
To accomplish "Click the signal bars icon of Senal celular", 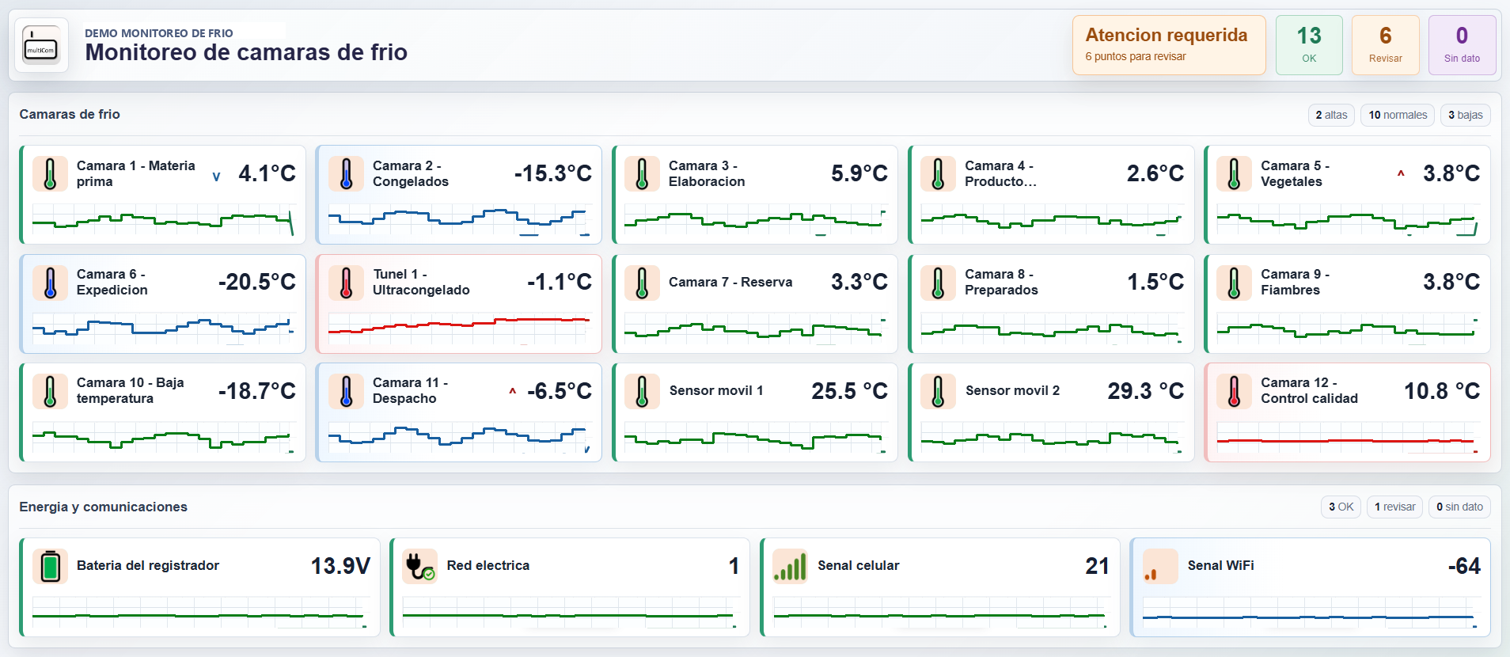I will pyautogui.click(x=790, y=566).
